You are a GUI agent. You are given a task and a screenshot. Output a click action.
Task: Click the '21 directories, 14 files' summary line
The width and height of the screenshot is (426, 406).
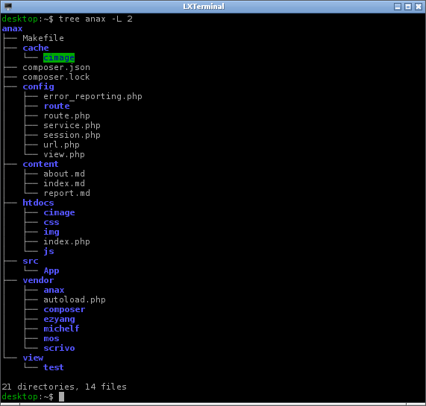point(64,387)
